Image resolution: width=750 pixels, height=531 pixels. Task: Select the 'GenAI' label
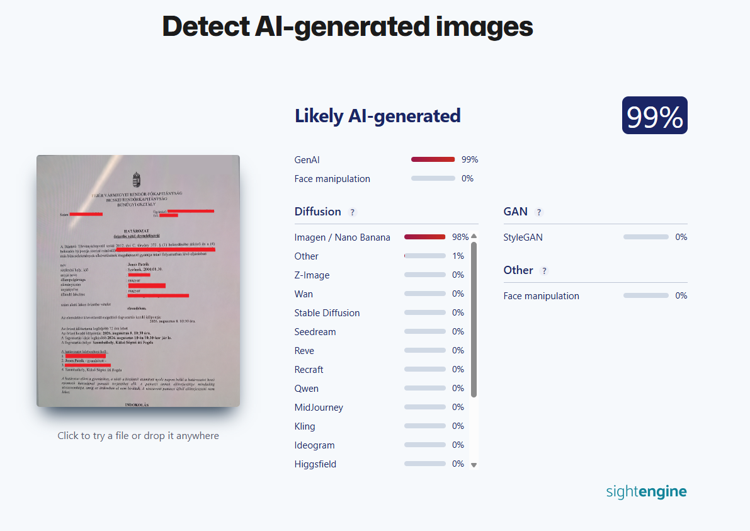click(307, 160)
